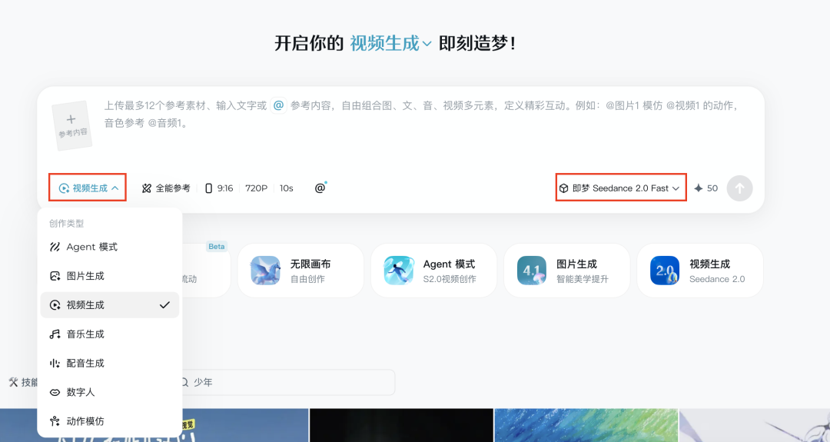
Task: Open the 视频生成 Seedance 2.0 card
Action: (700, 271)
